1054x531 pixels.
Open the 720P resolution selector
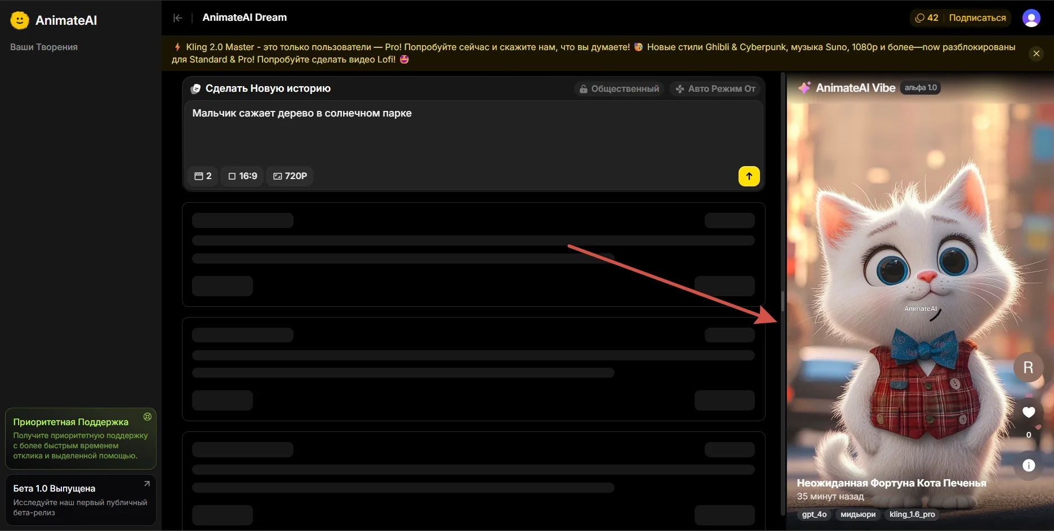tap(290, 176)
